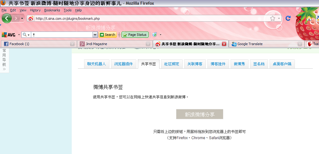Open the Edit menu
The image size is (319, 154).
point(13,10)
